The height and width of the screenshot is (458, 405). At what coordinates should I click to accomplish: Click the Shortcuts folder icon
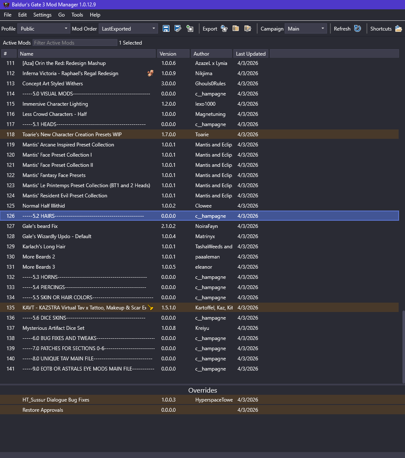pyautogui.click(x=399, y=28)
